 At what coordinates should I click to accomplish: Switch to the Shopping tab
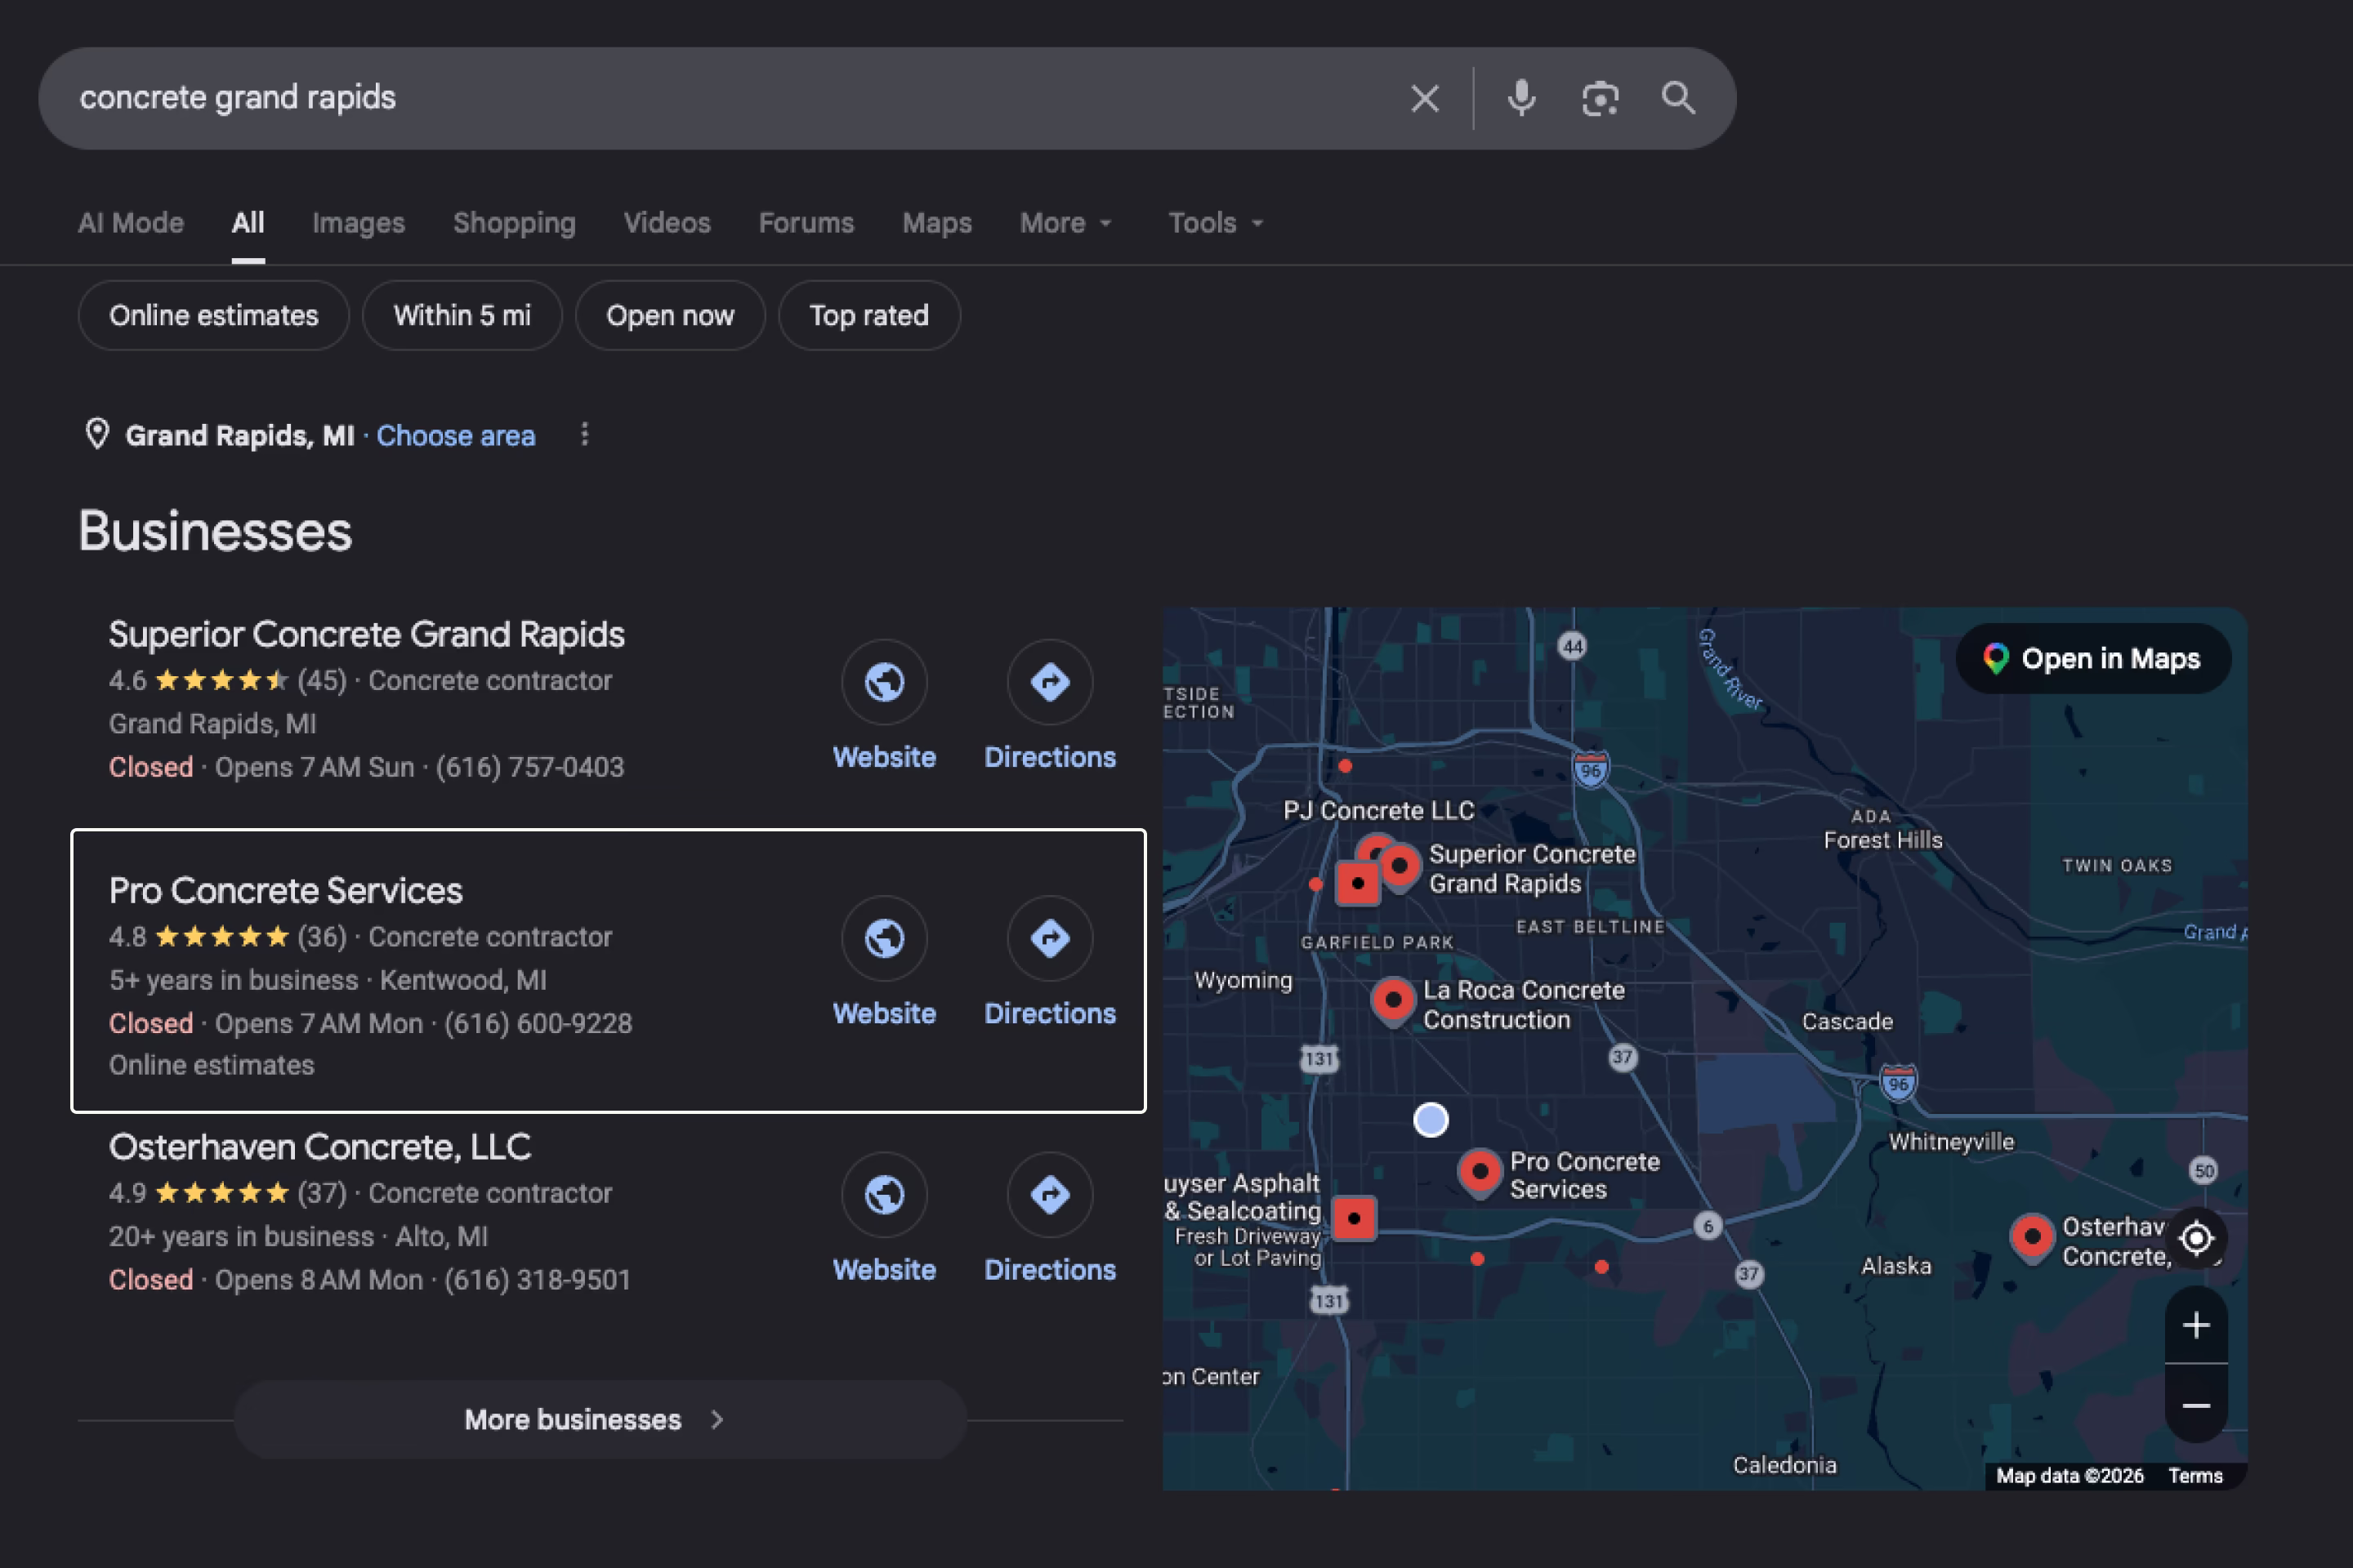514,222
